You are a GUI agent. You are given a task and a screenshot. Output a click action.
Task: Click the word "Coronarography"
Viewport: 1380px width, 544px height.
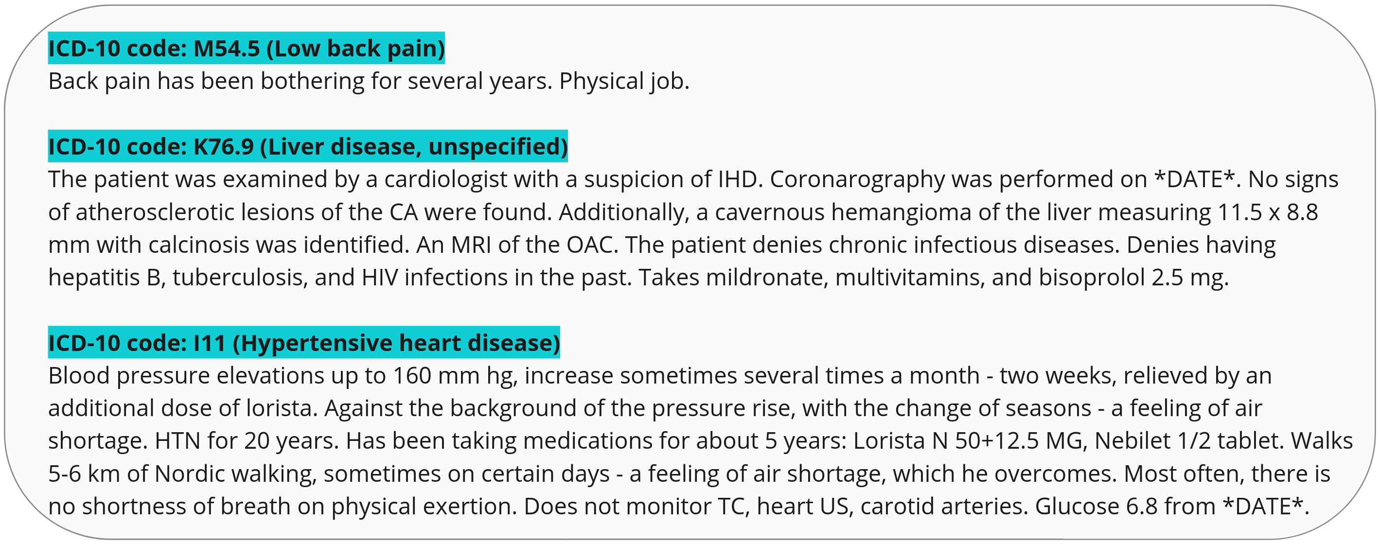coord(857,179)
